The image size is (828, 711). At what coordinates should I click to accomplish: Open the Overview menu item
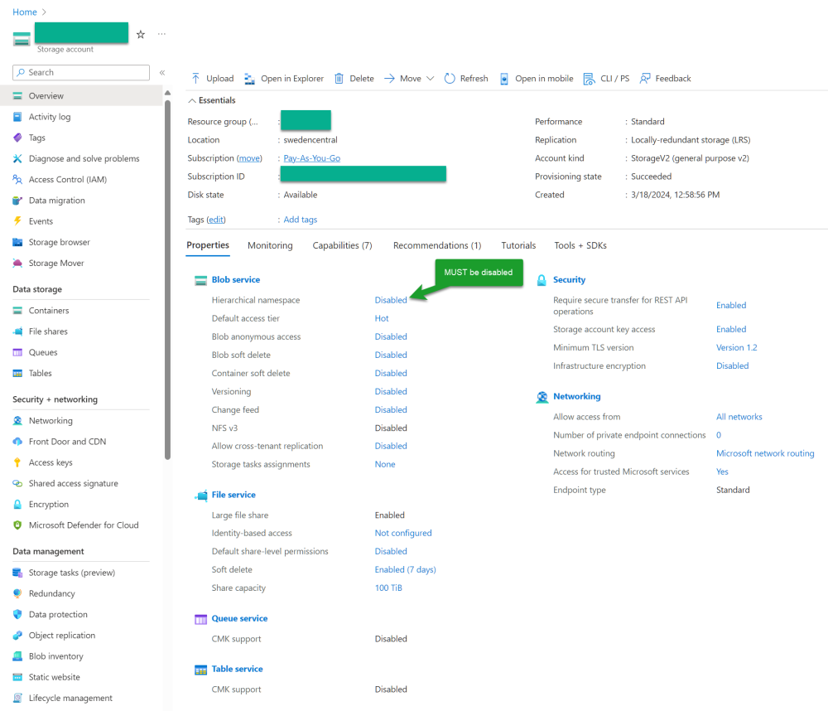81,95
